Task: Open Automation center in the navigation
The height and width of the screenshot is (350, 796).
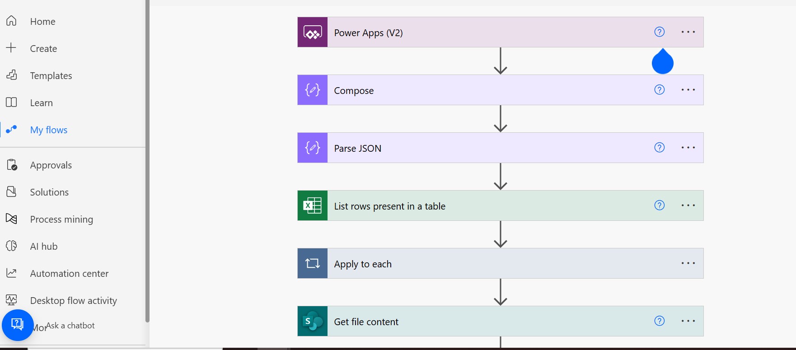Action: tap(69, 274)
